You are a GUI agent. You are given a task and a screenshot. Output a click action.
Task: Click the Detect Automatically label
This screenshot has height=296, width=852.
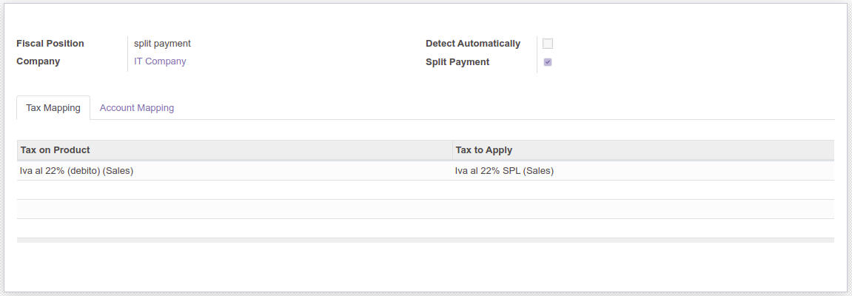tap(473, 44)
